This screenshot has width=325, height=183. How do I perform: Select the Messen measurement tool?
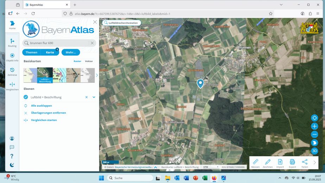coord(255,163)
